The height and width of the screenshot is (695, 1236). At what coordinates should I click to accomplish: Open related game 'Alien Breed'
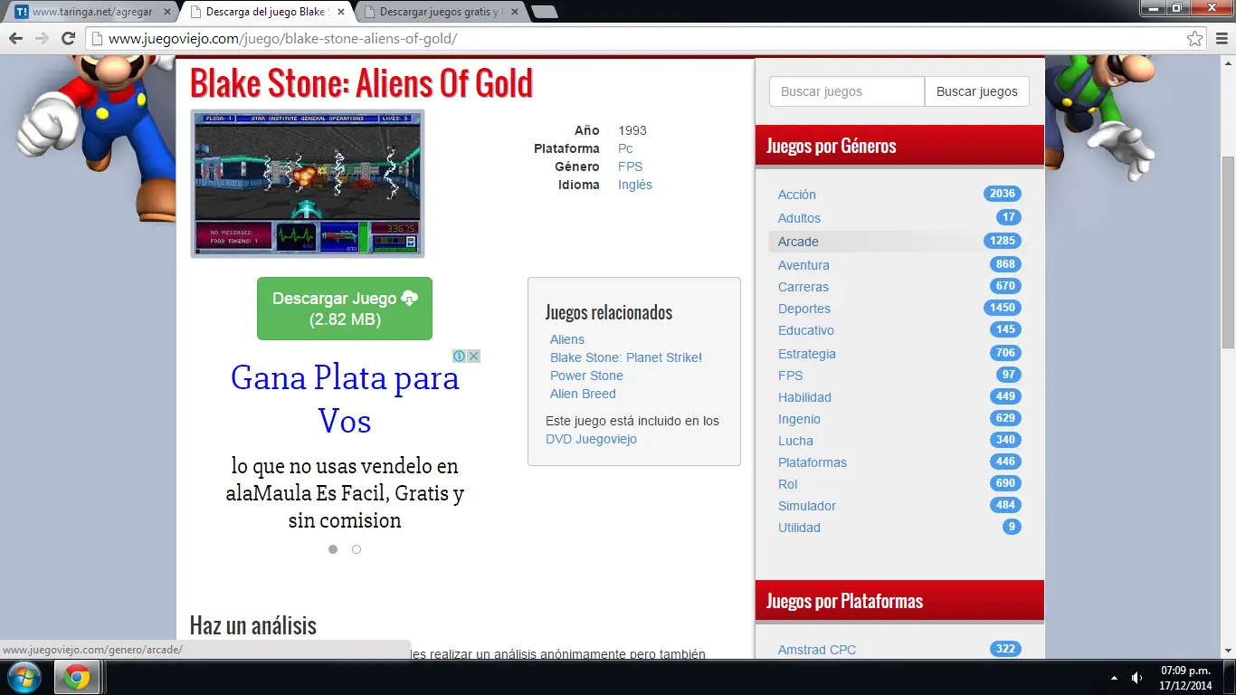pos(583,394)
